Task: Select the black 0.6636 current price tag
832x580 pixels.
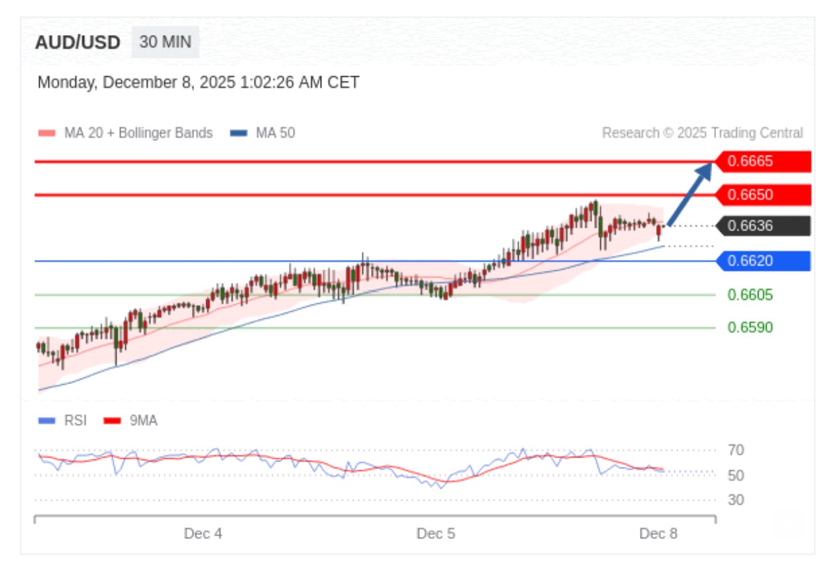Action: coord(763,226)
